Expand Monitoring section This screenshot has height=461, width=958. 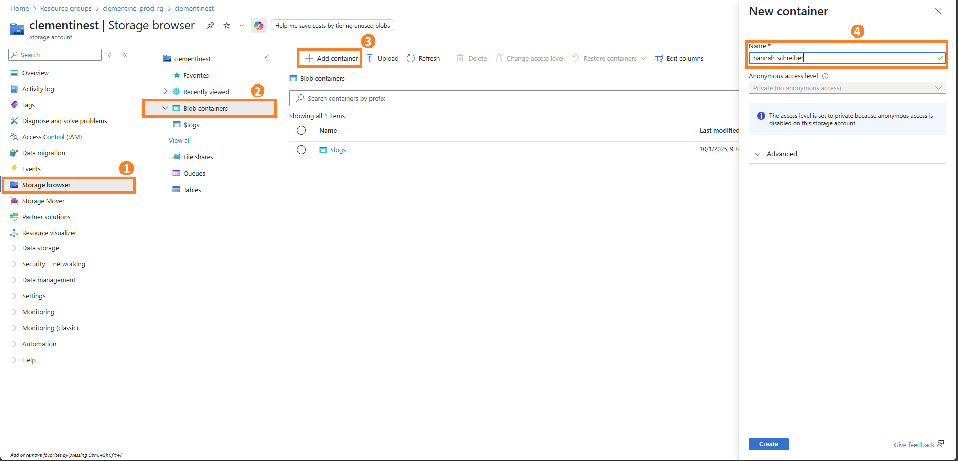(x=14, y=312)
